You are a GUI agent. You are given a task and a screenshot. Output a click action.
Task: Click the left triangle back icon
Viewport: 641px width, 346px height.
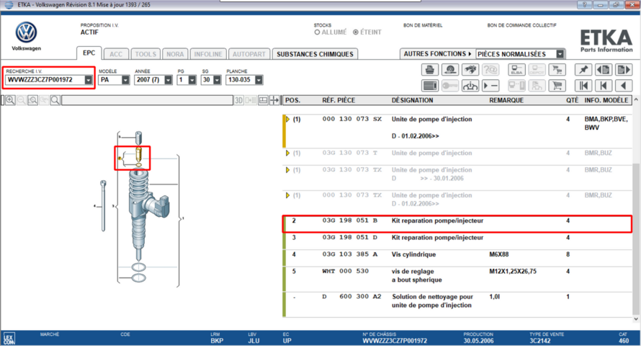coord(624,86)
